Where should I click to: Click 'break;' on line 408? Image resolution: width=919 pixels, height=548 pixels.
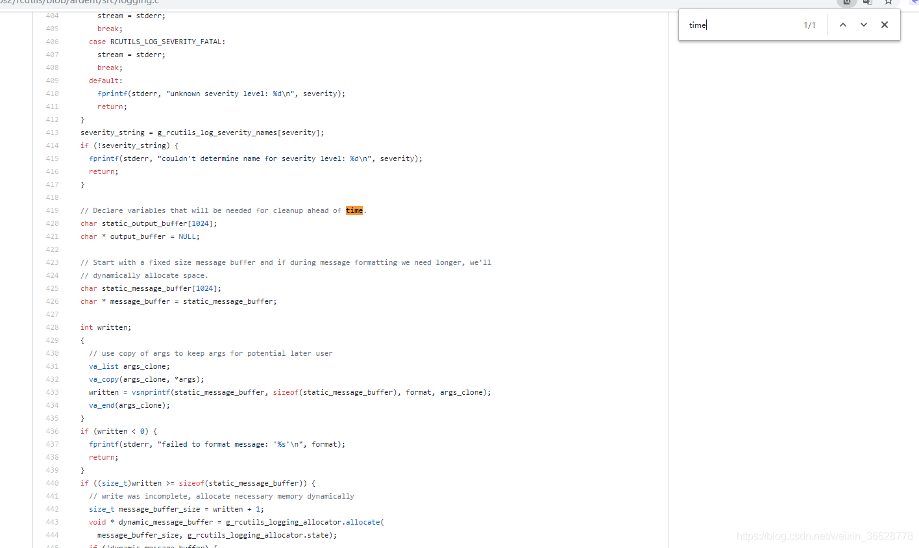pos(110,68)
